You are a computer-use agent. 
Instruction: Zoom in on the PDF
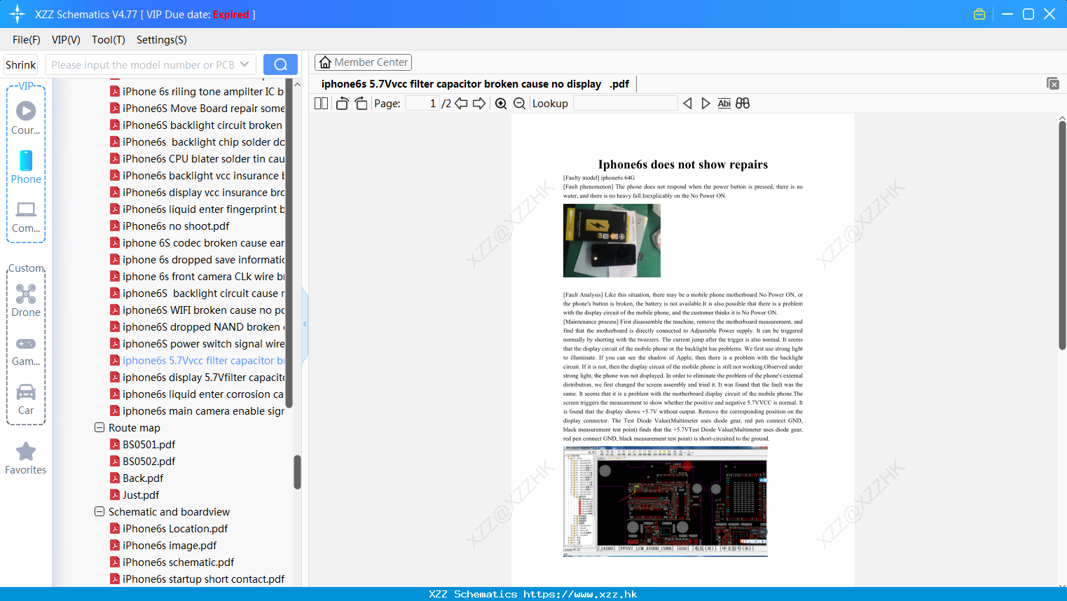pos(501,104)
